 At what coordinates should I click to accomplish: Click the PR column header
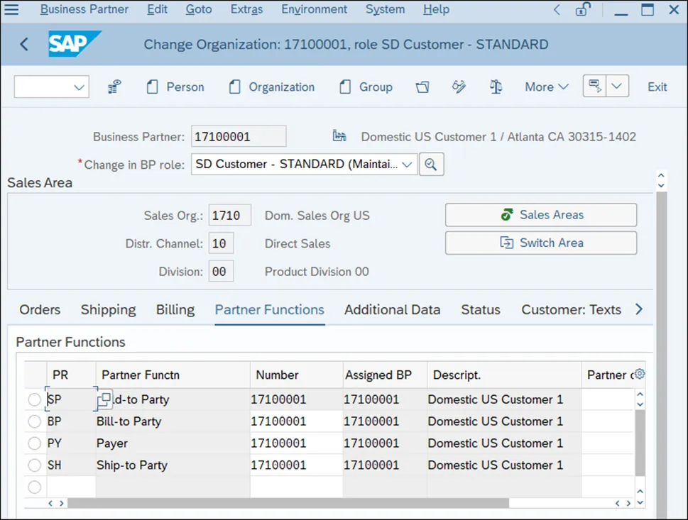tap(71, 375)
